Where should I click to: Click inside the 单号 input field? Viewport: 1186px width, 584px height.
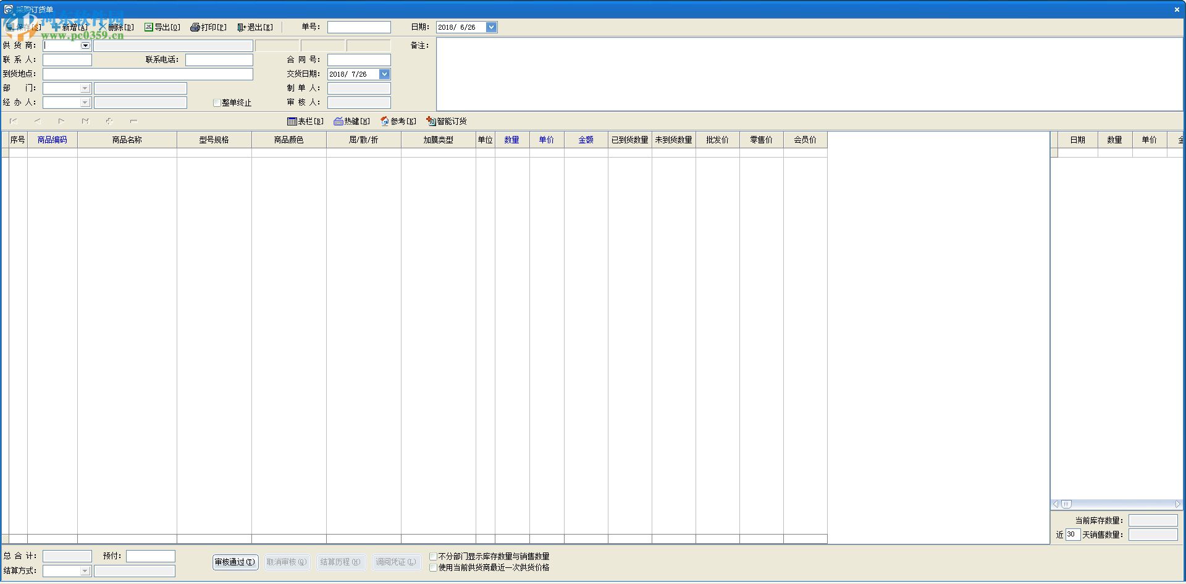(359, 27)
